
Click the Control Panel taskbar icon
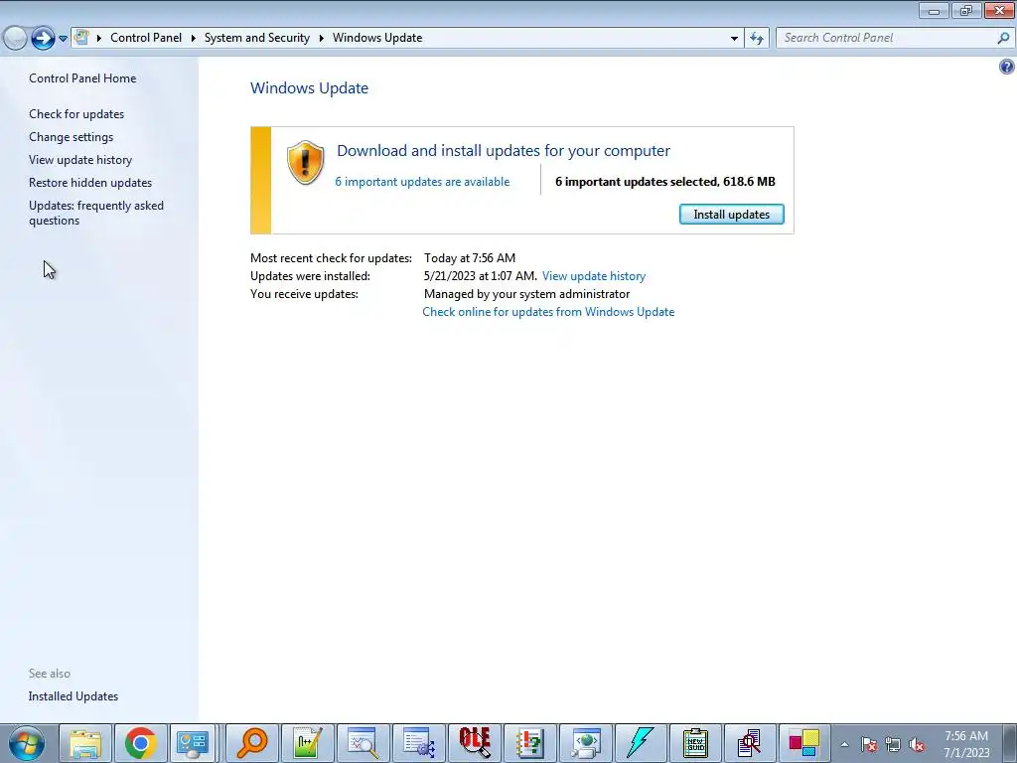pyautogui.click(x=194, y=743)
